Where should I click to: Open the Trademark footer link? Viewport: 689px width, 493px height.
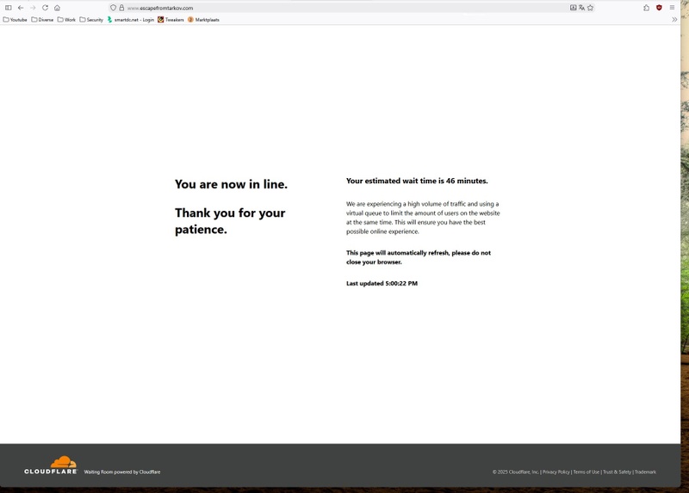(x=645, y=472)
